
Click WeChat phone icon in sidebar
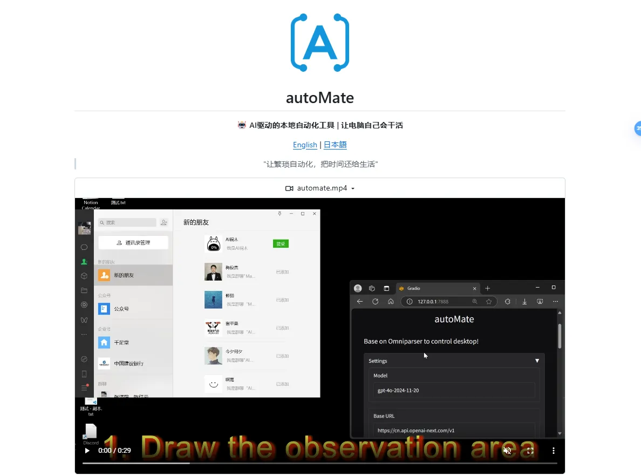click(x=84, y=374)
